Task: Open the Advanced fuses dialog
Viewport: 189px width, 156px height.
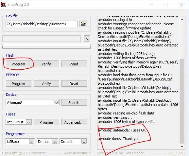Action: coord(74,122)
